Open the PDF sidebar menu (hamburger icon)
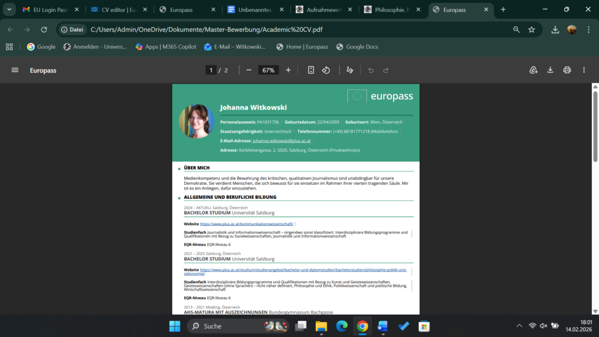The width and height of the screenshot is (599, 337). [x=15, y=70]
